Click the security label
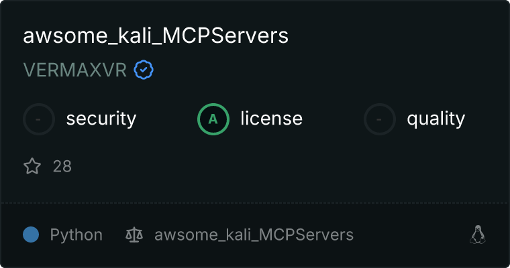The image size is (510, 268). click(x=101, y=119)
